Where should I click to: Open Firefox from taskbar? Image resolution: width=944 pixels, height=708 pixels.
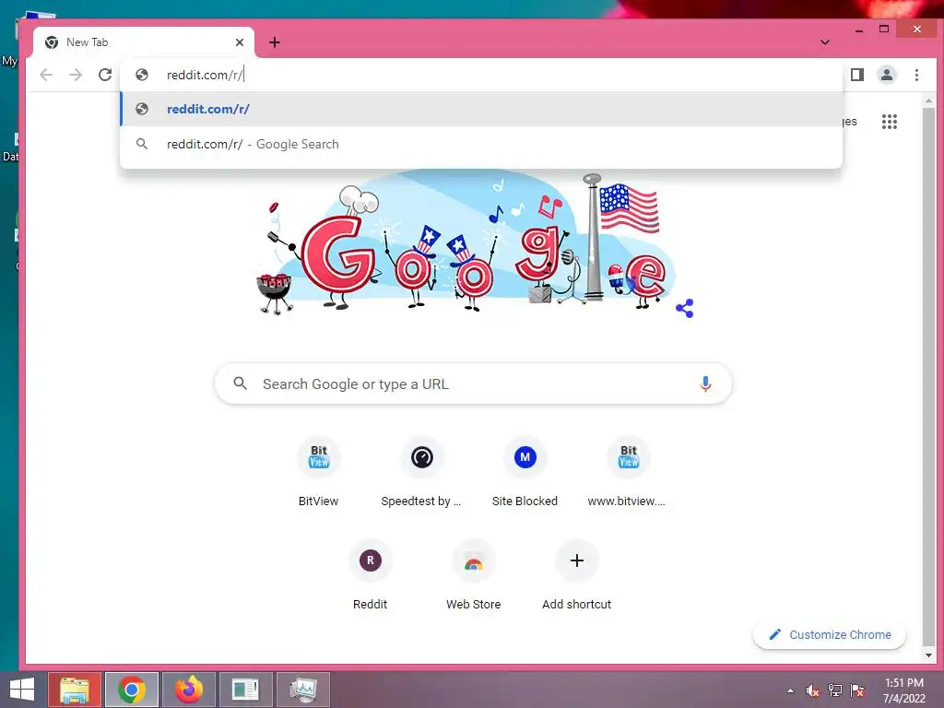coord(188,690)
